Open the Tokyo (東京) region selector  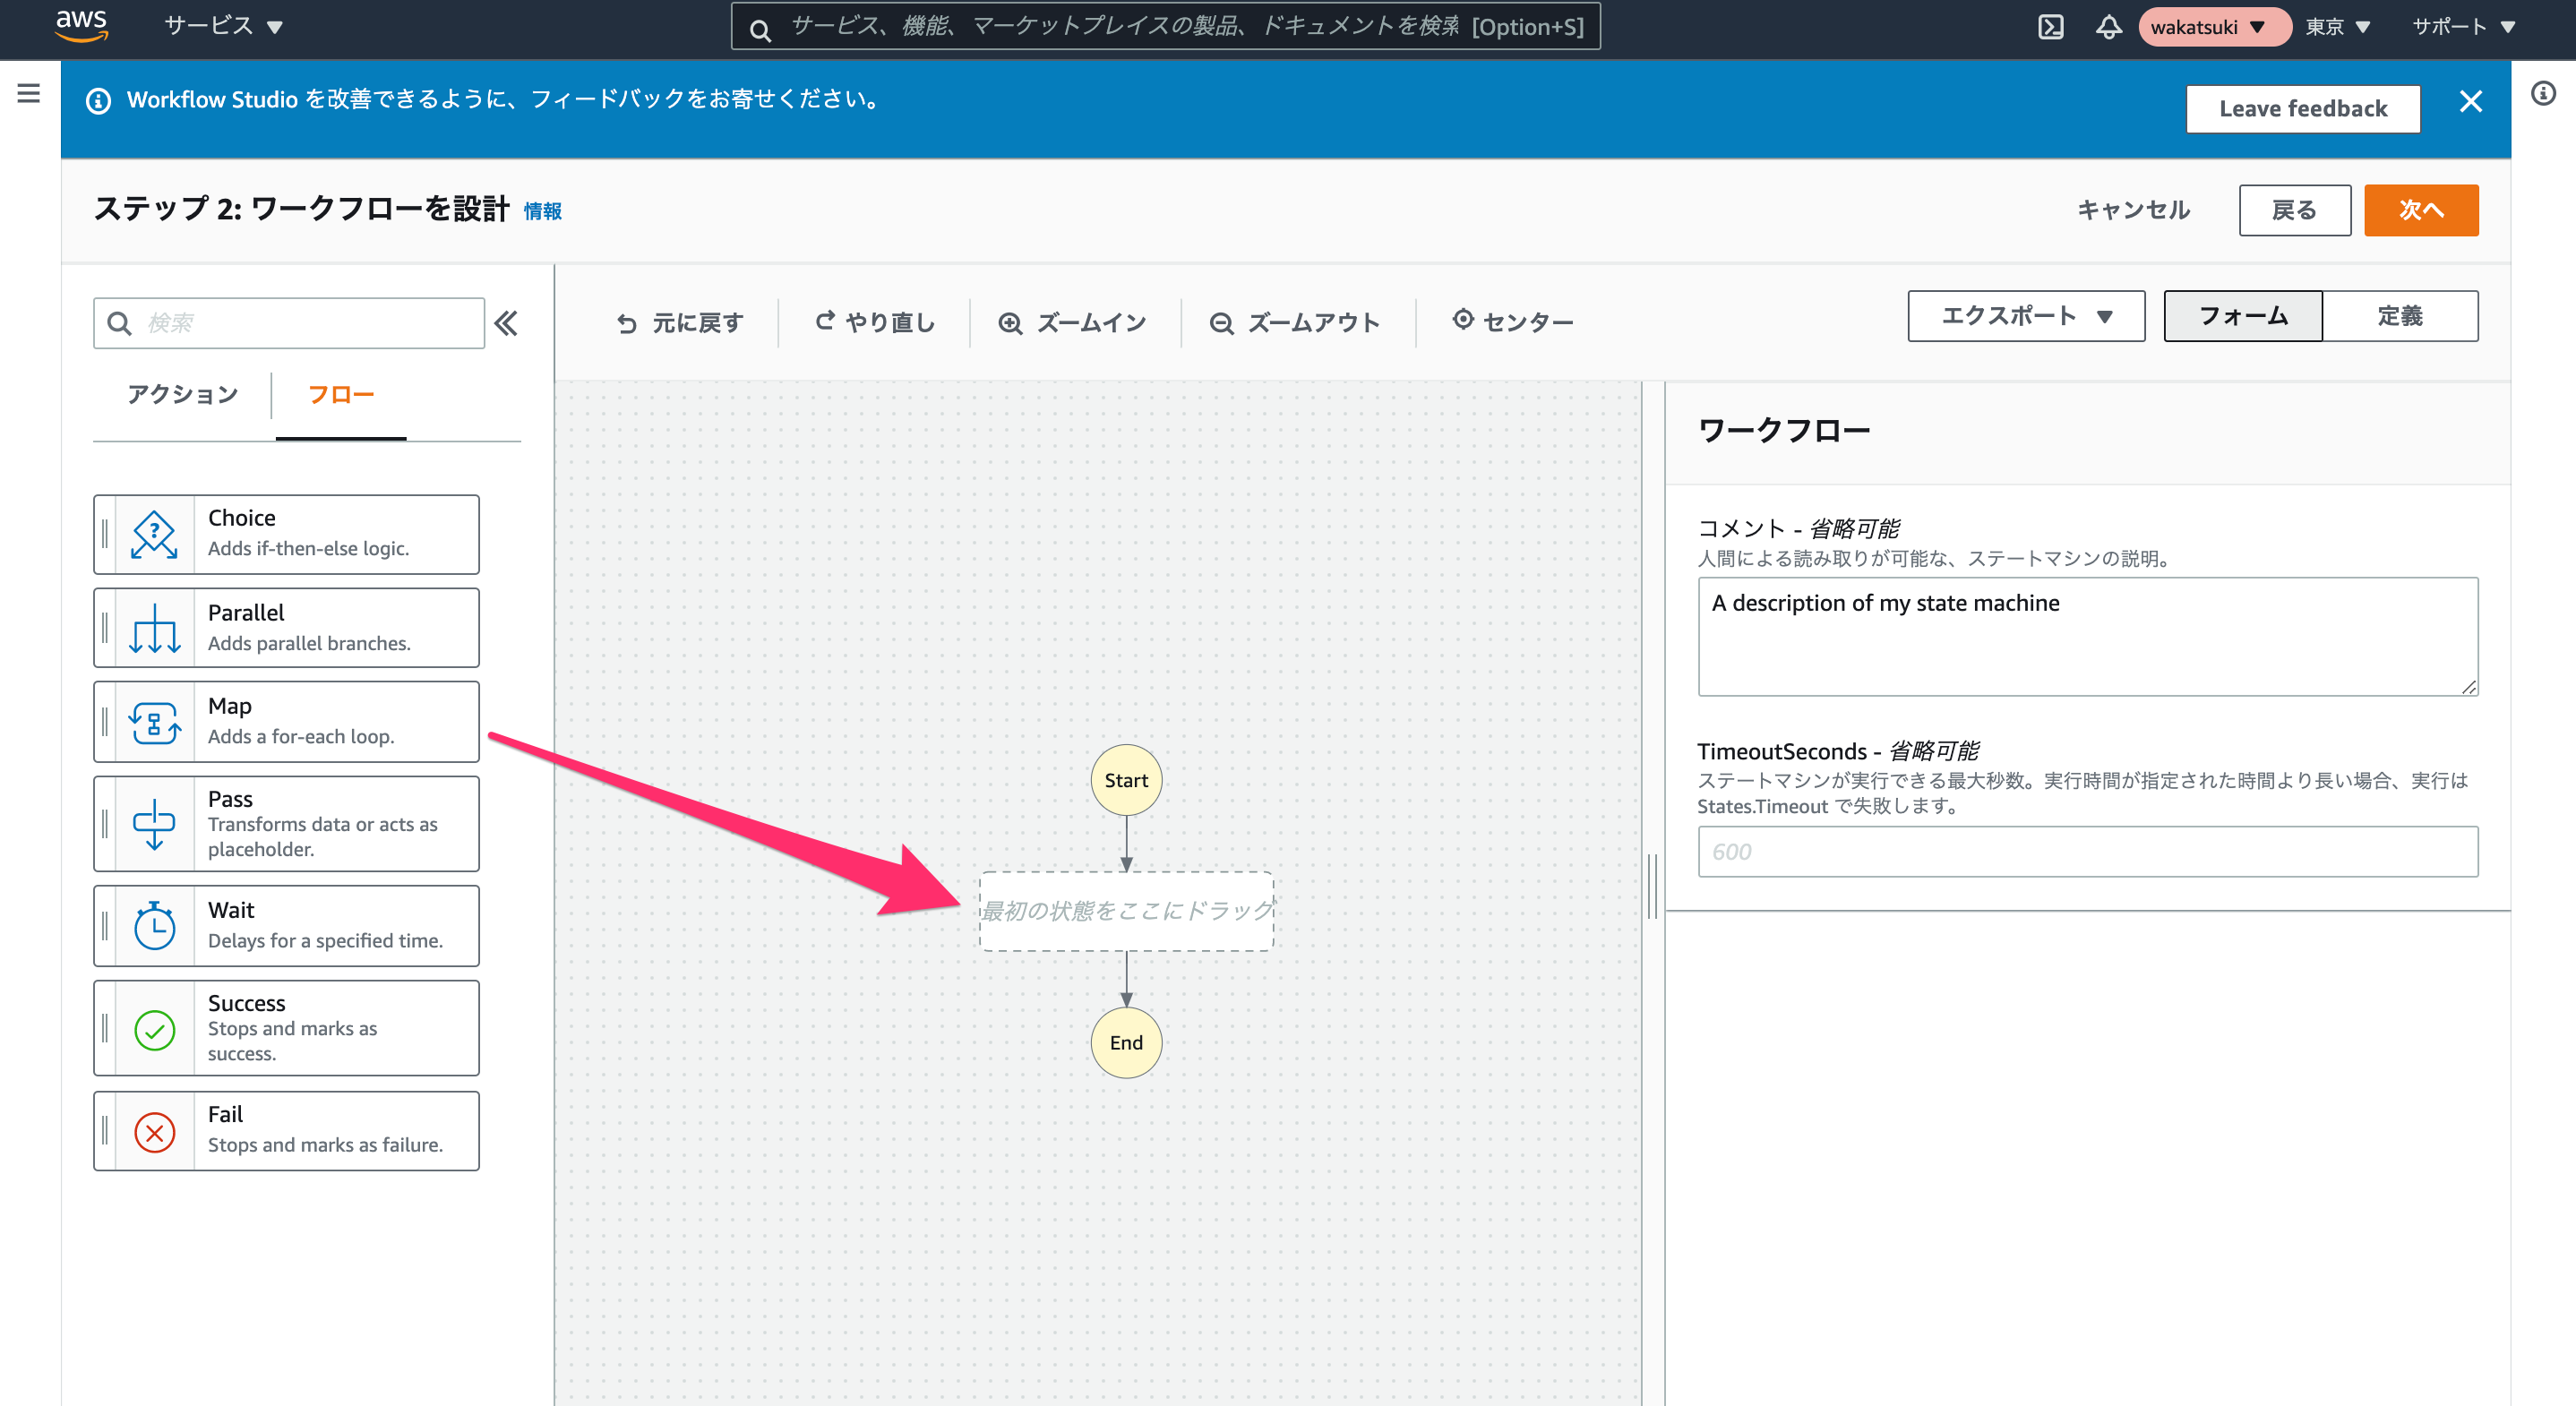click(x=2338, y=27)
